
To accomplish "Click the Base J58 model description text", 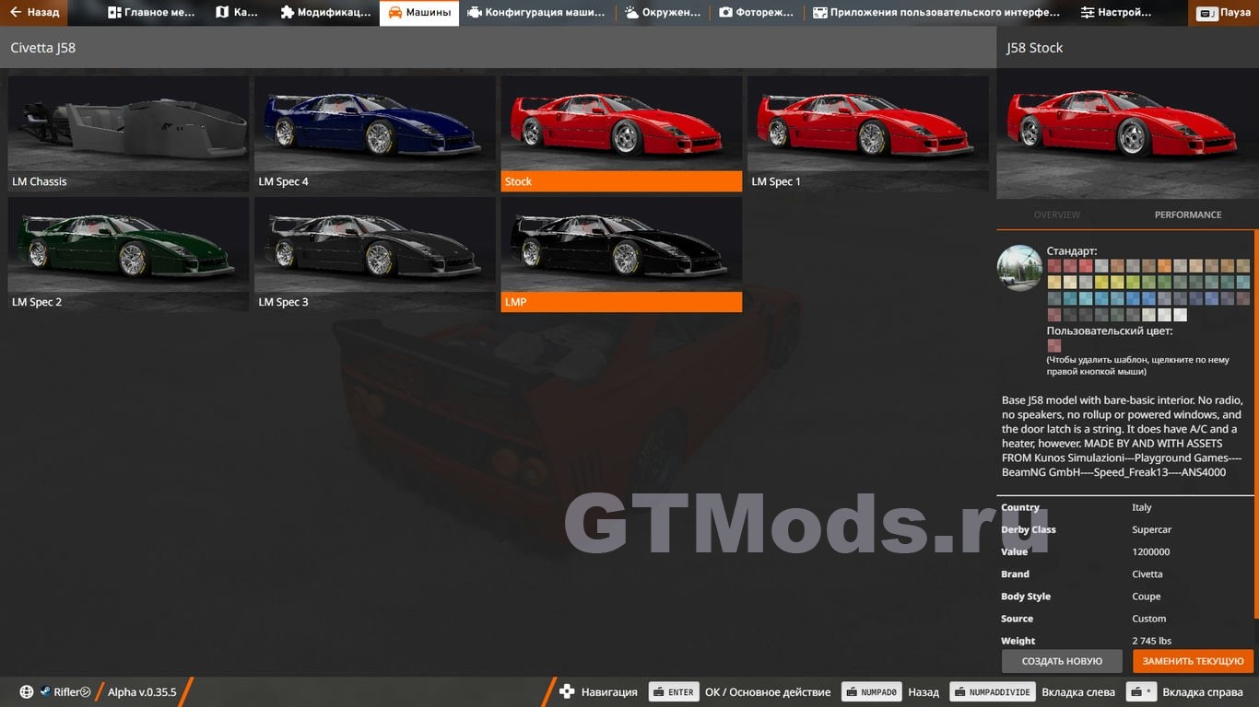I will (x=1123, y=436).
